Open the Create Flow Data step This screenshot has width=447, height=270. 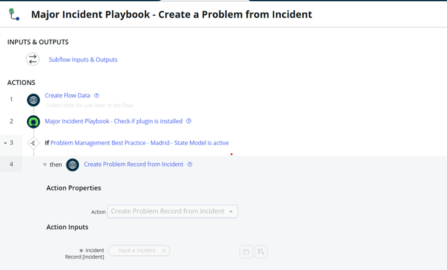click(67, 96)
